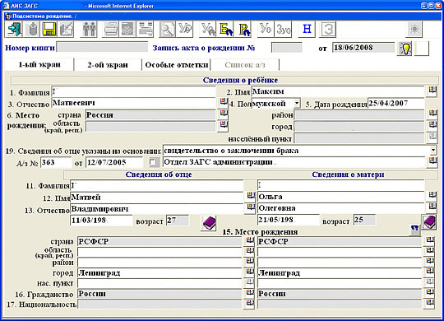
Task: Open lookup book for child's birth город
Action: (432, 125)
